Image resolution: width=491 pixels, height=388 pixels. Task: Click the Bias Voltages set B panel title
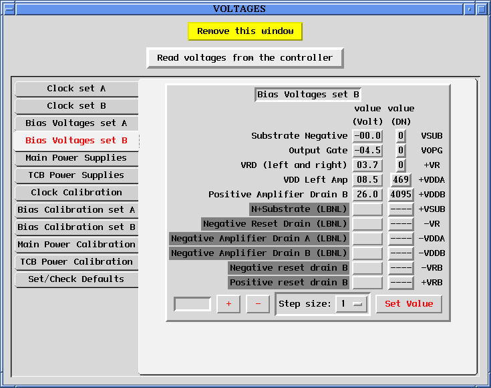[x=308, y=95]
